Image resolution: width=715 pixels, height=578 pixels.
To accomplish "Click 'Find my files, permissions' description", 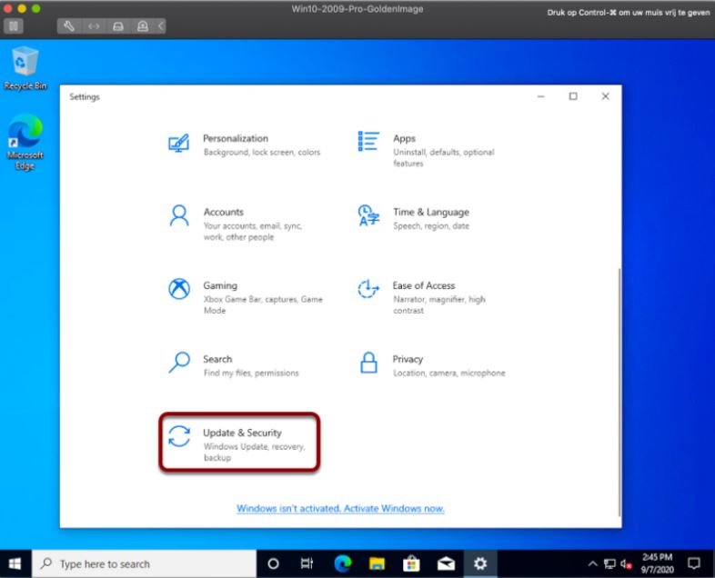I will (251, 373).
